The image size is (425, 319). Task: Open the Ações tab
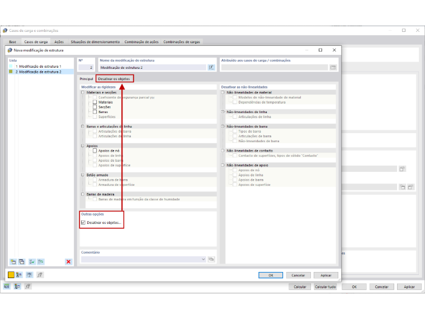[59, 42]
